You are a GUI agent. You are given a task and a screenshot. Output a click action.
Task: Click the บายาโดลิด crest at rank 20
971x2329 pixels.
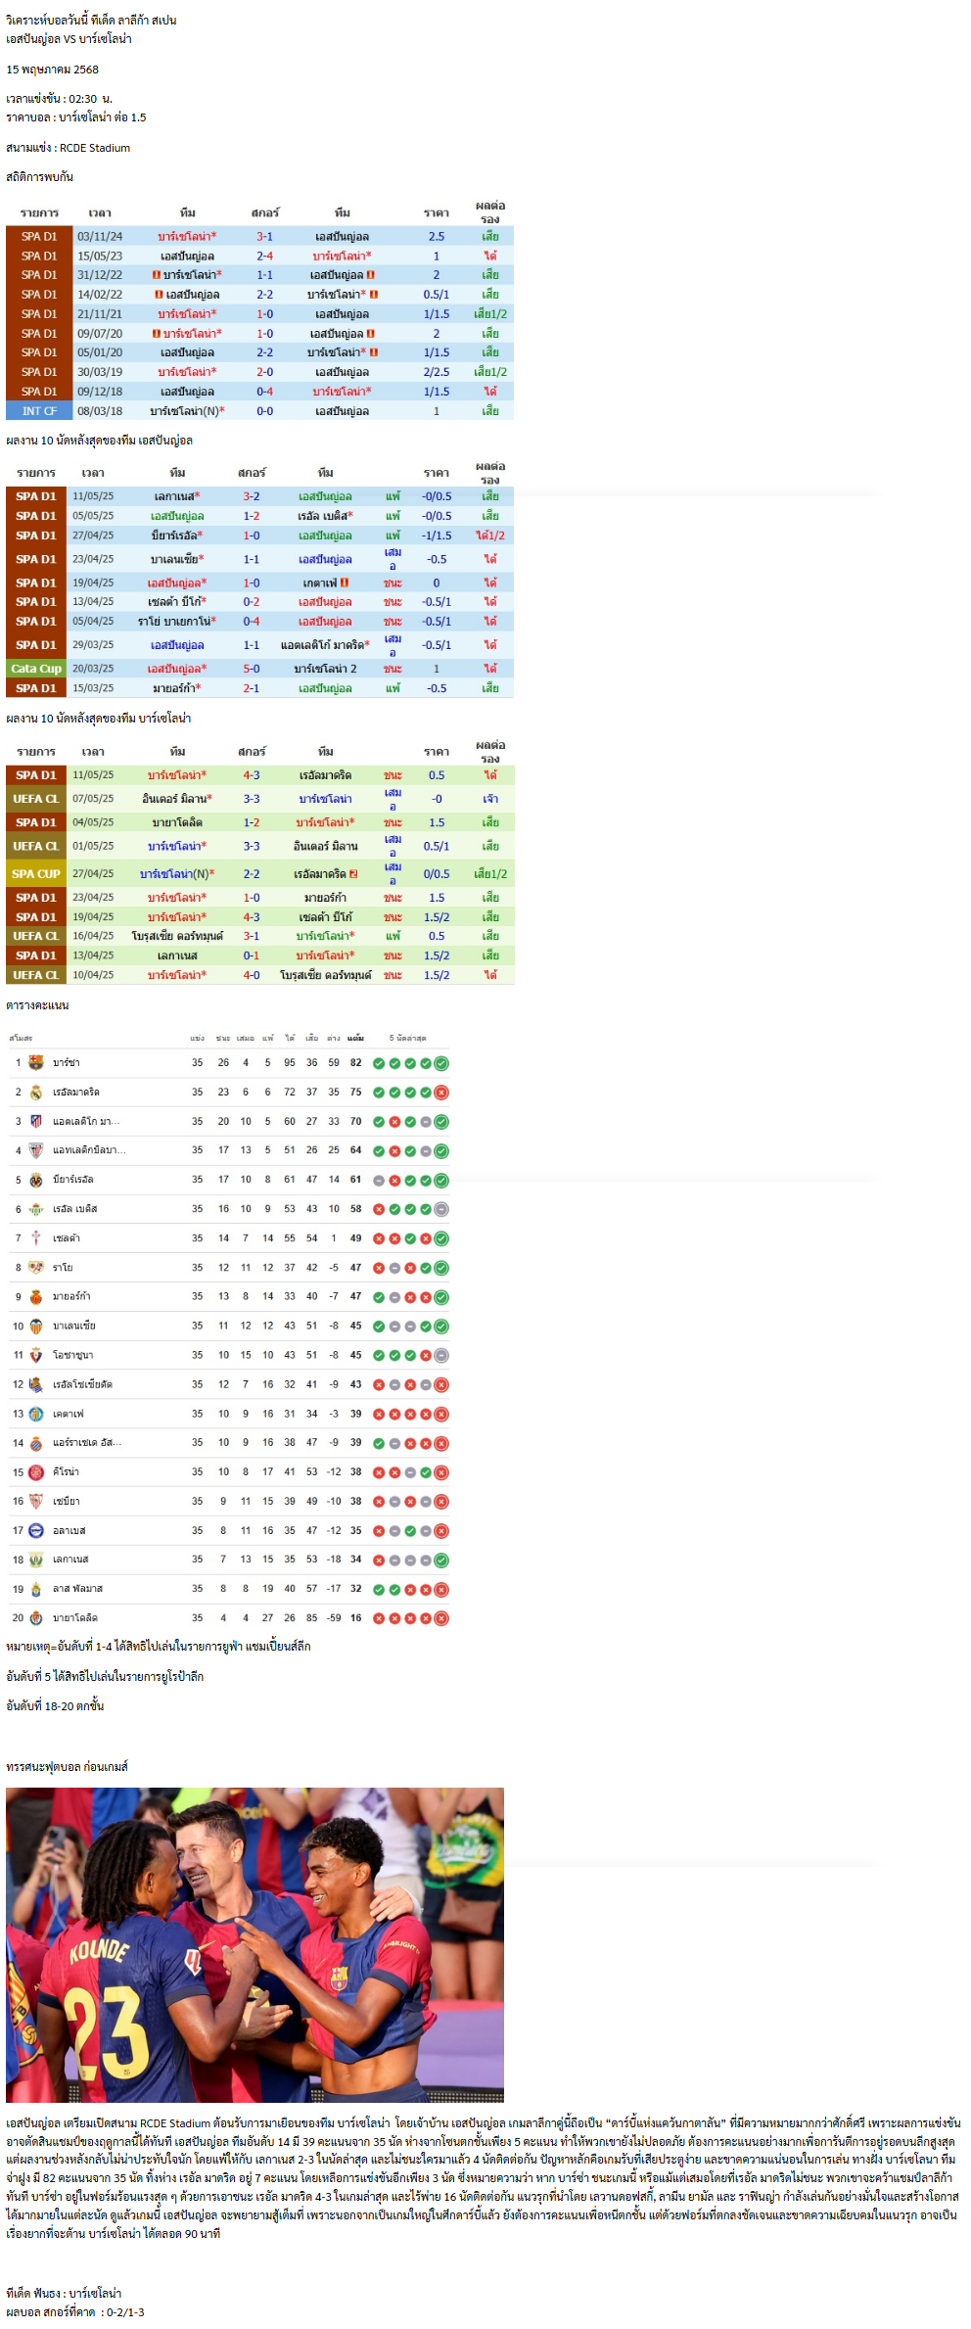36,1618
